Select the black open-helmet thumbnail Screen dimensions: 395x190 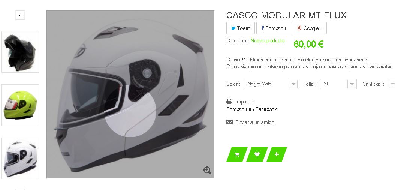point(20,52)
